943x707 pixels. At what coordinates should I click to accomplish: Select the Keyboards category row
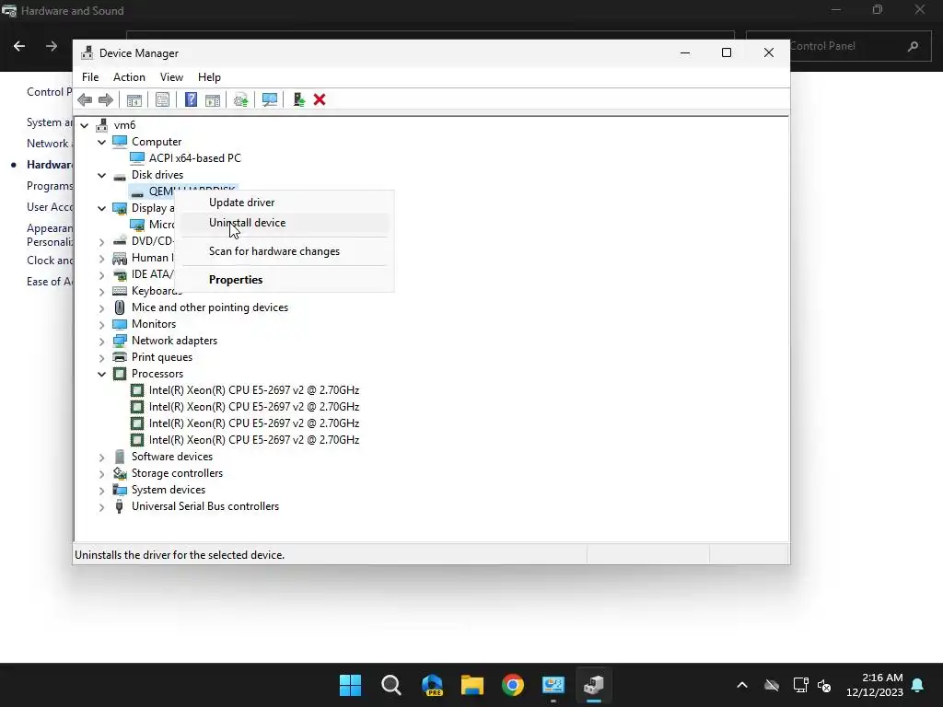click(146, 291)
